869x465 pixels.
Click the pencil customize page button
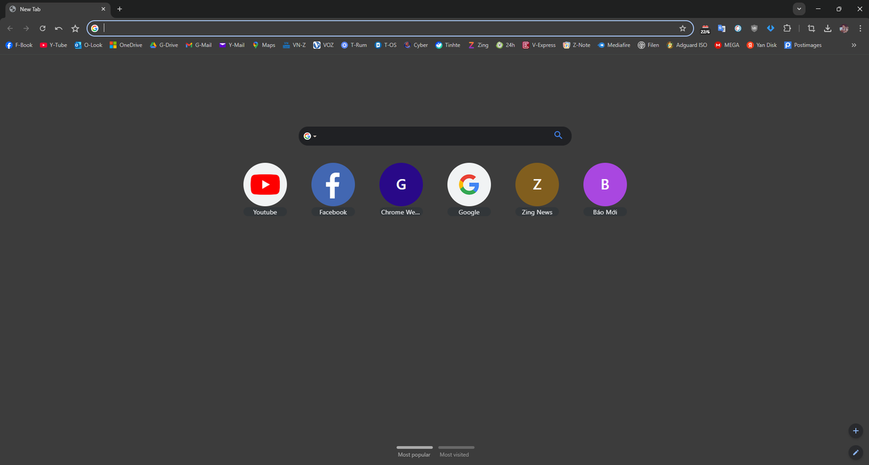[855, 452]
